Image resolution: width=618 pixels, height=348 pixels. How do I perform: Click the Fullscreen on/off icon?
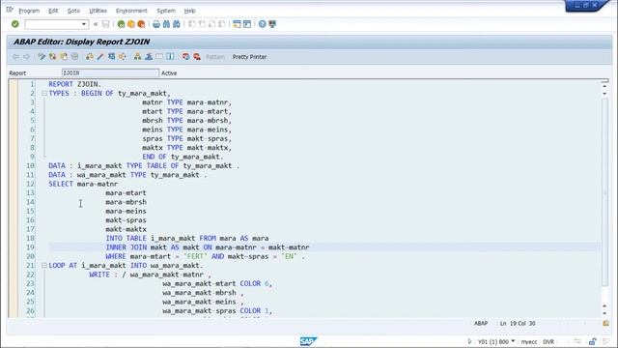coord(159,57)
